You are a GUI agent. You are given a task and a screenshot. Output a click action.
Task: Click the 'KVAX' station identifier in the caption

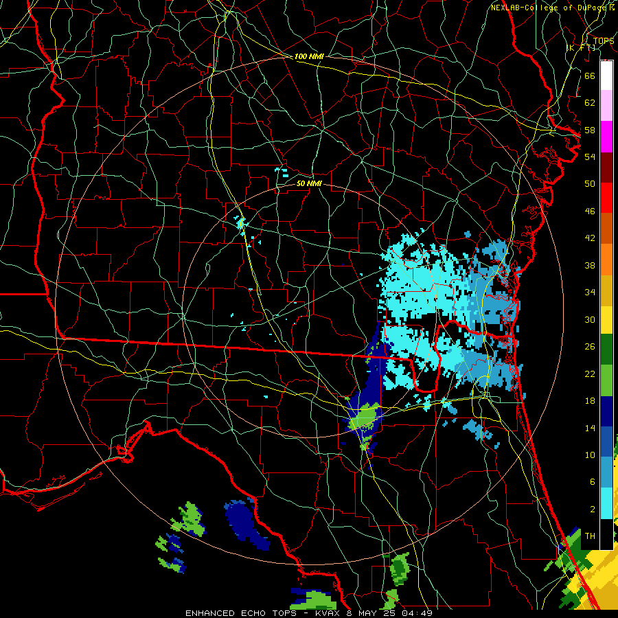(x=328, y=613)
